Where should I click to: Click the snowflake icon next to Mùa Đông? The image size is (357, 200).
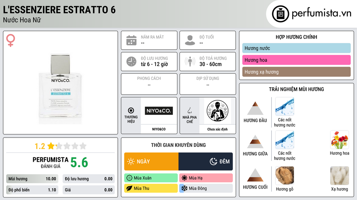point(184,188)
